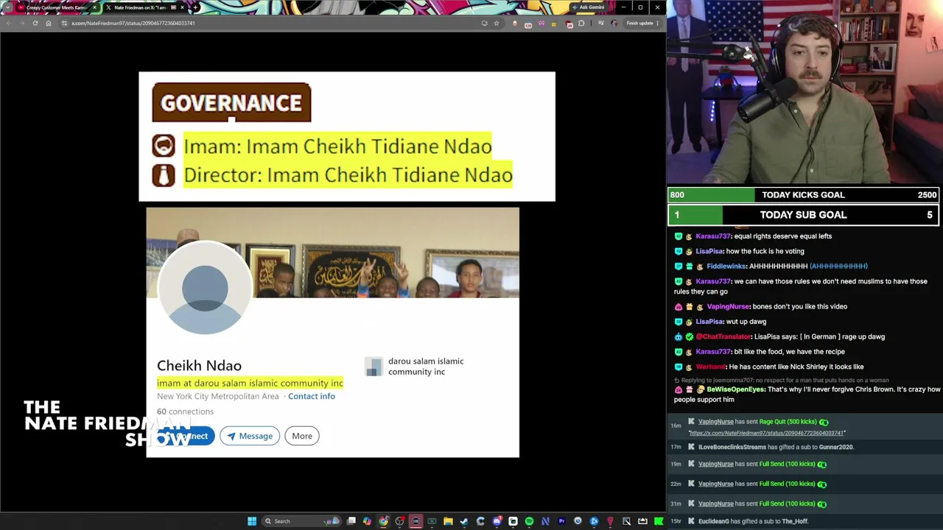Click kicks coin icon after Rage Quit
Screen dimensions: 943x530
tap(824, 422)
